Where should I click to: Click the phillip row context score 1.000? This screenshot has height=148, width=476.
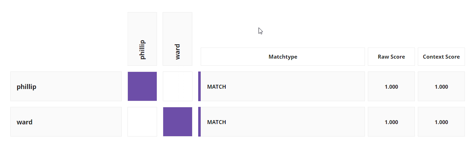441,87
